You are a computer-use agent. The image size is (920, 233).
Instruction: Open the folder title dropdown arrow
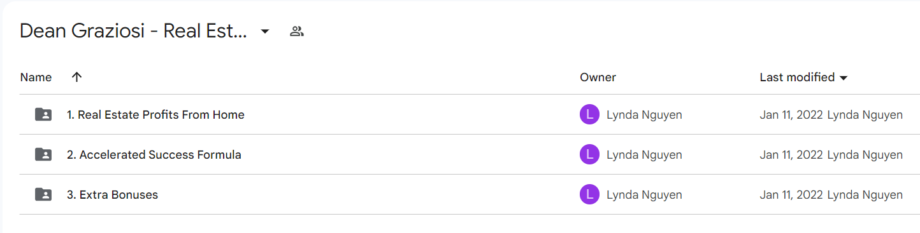point(265,32)
